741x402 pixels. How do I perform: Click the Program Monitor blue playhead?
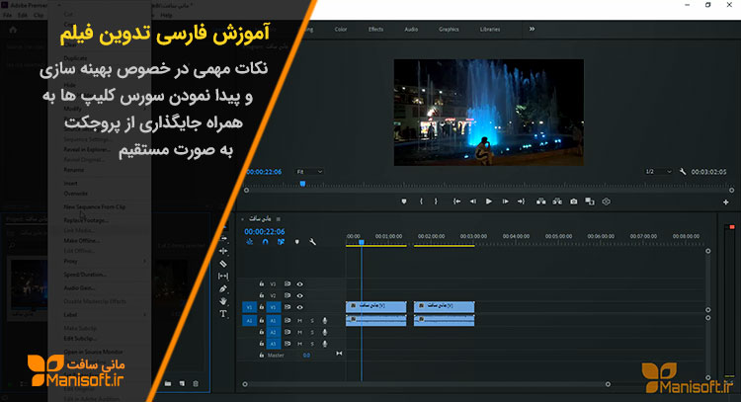pos(302,184)
